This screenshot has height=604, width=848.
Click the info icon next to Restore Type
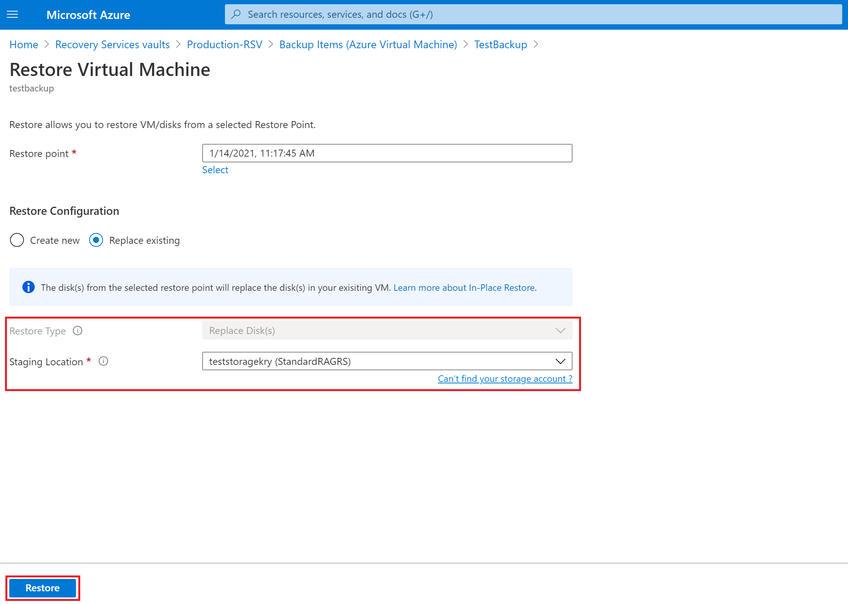pos(77,331)
